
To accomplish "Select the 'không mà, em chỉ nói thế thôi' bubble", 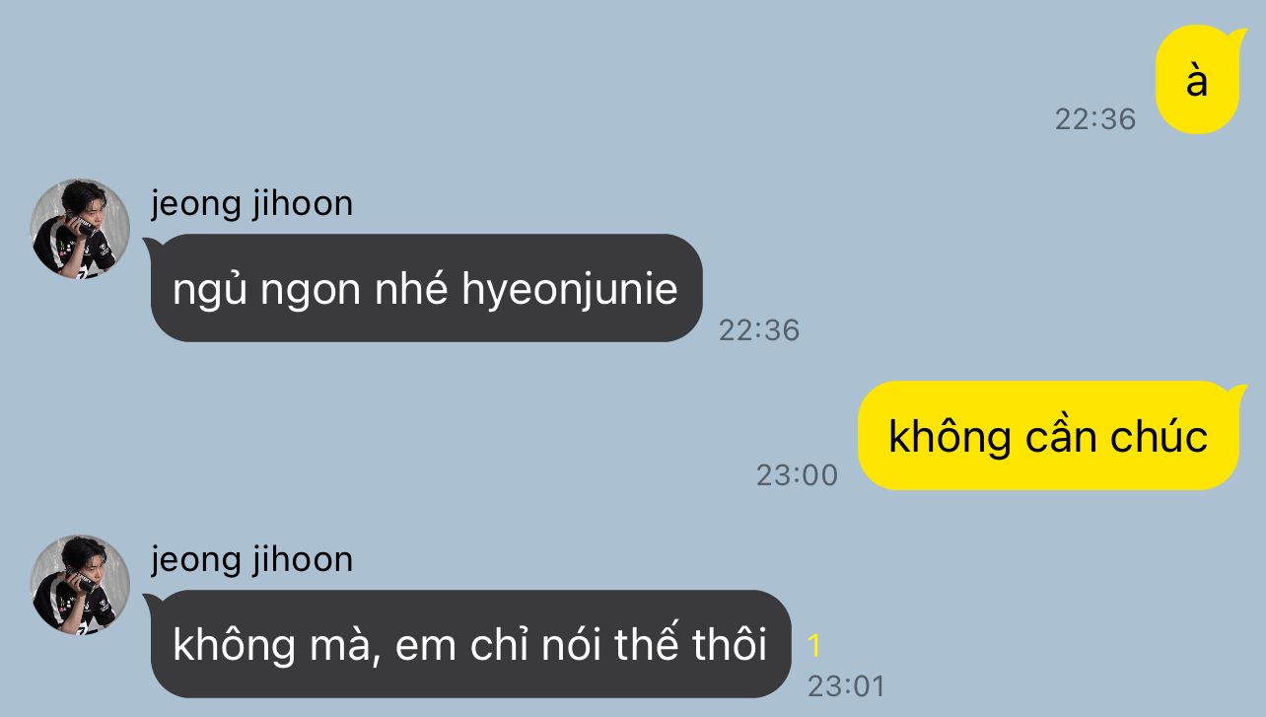I will (469, 644).
